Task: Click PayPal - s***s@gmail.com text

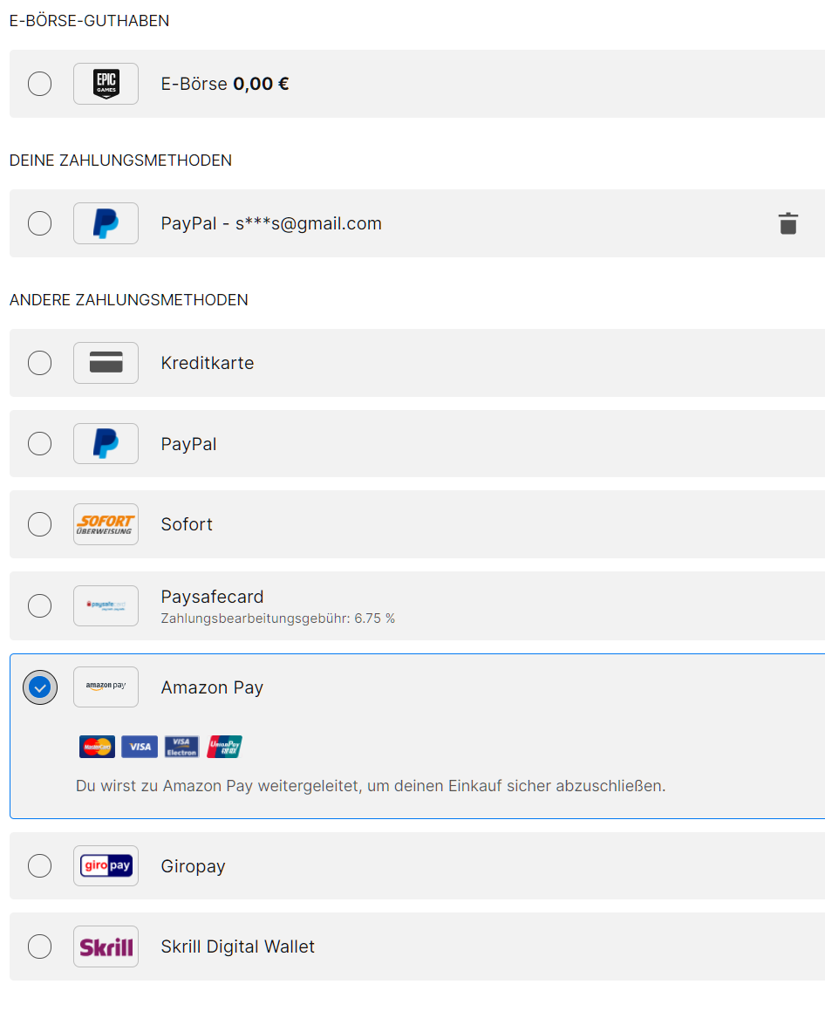Action: tap(271, 223)
